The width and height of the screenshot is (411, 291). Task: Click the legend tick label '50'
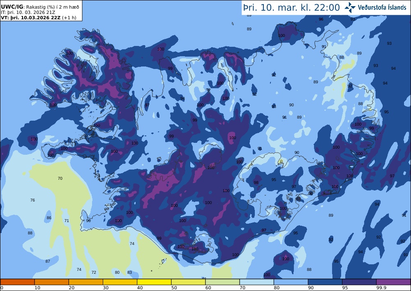(174, 288)
